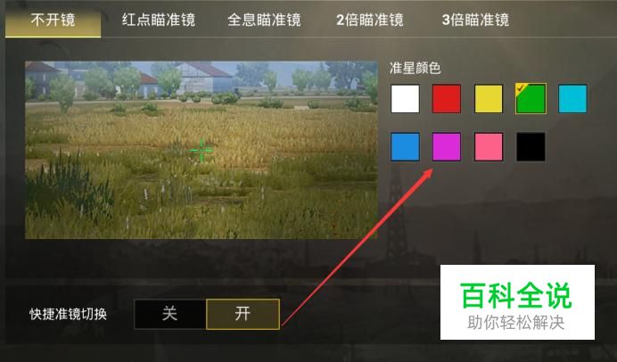Choose the cyan crosshair color
617x362 pixels.
click(x=572, y=99)
